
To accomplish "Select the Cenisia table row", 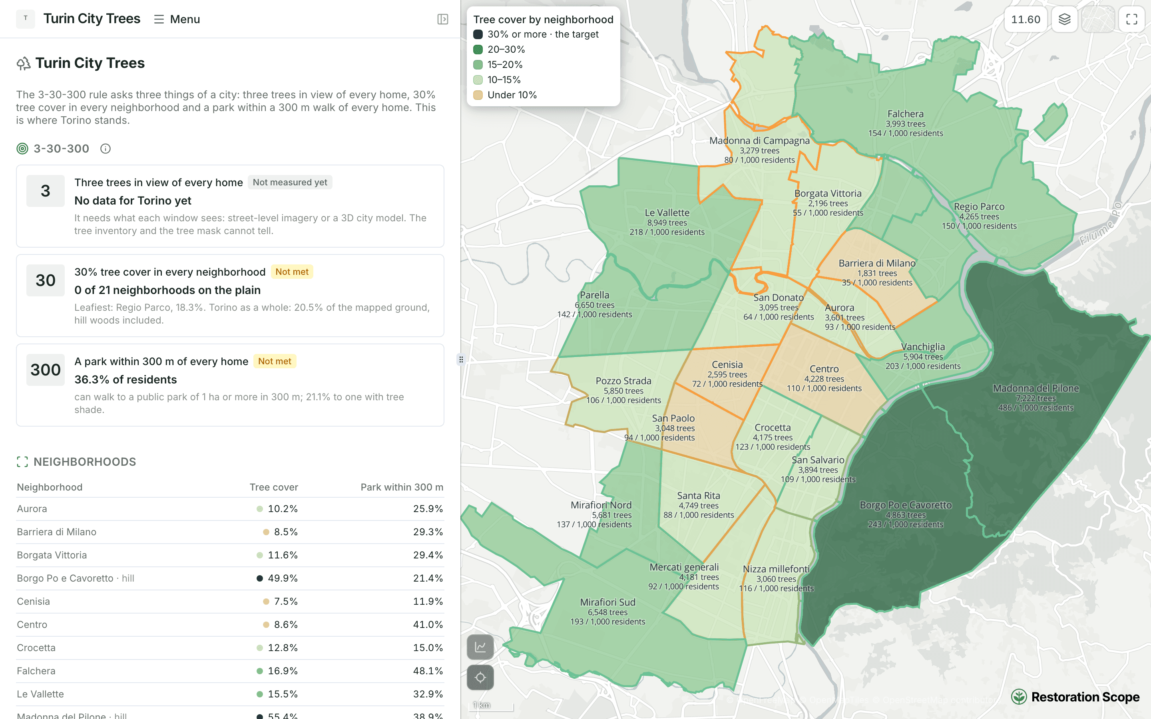I will click(x=230, y=602).
